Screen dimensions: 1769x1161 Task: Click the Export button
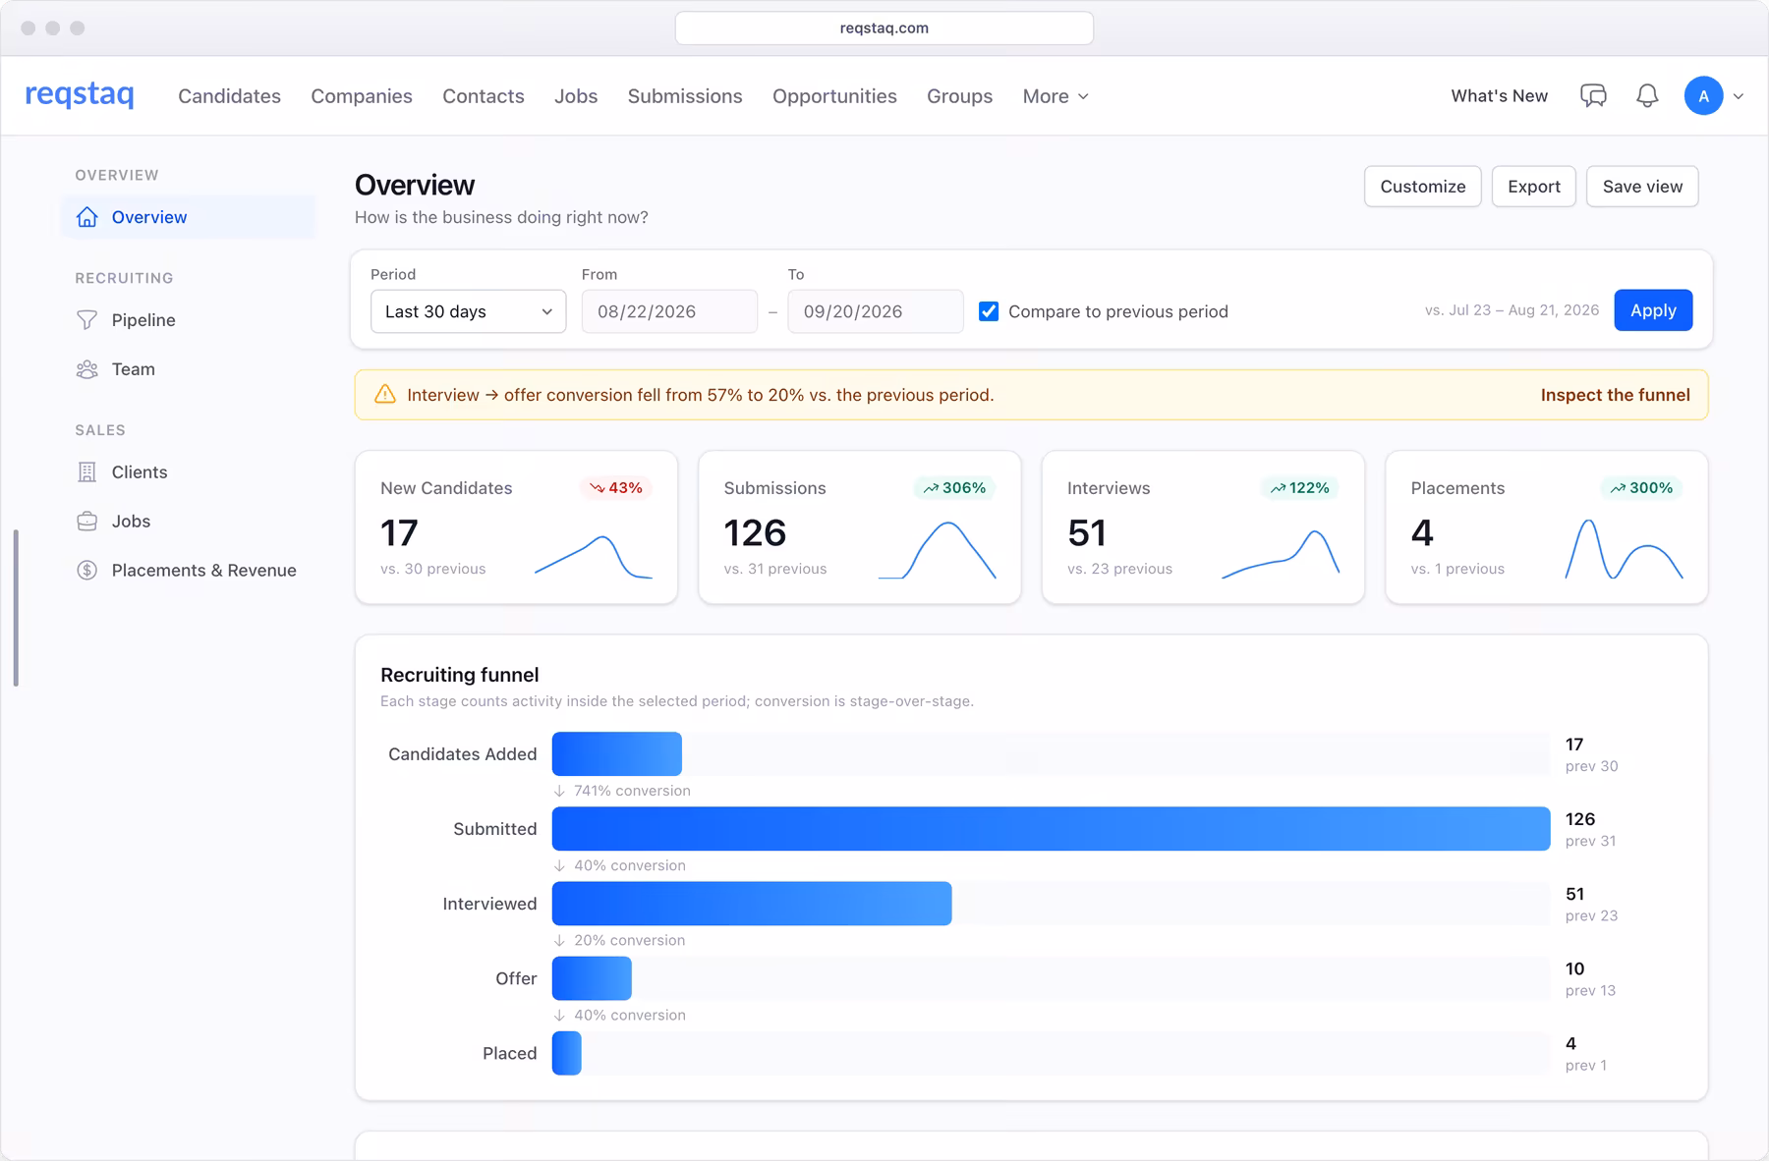[1533, 187]
